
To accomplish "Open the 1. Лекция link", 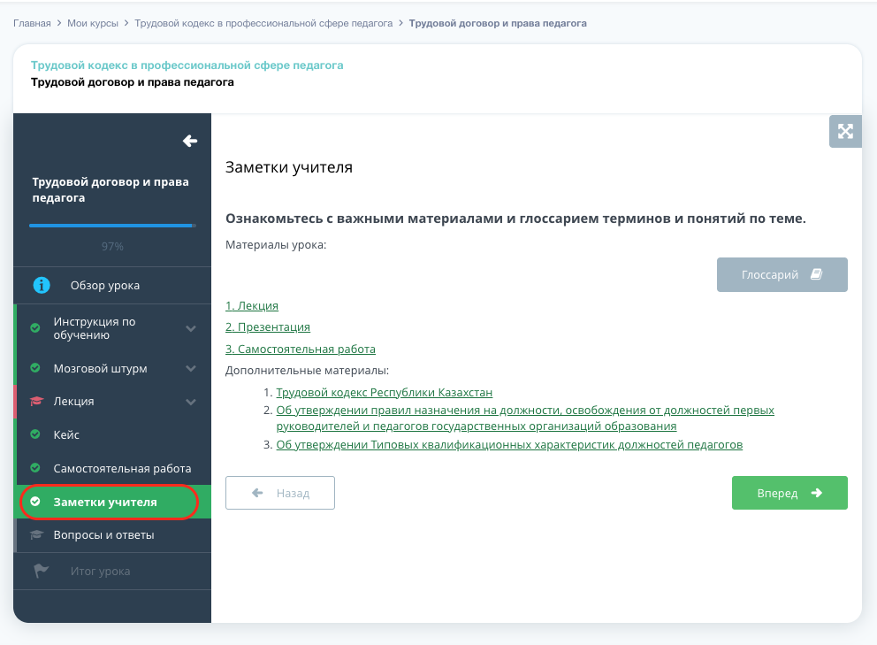I will click(252, 306).
